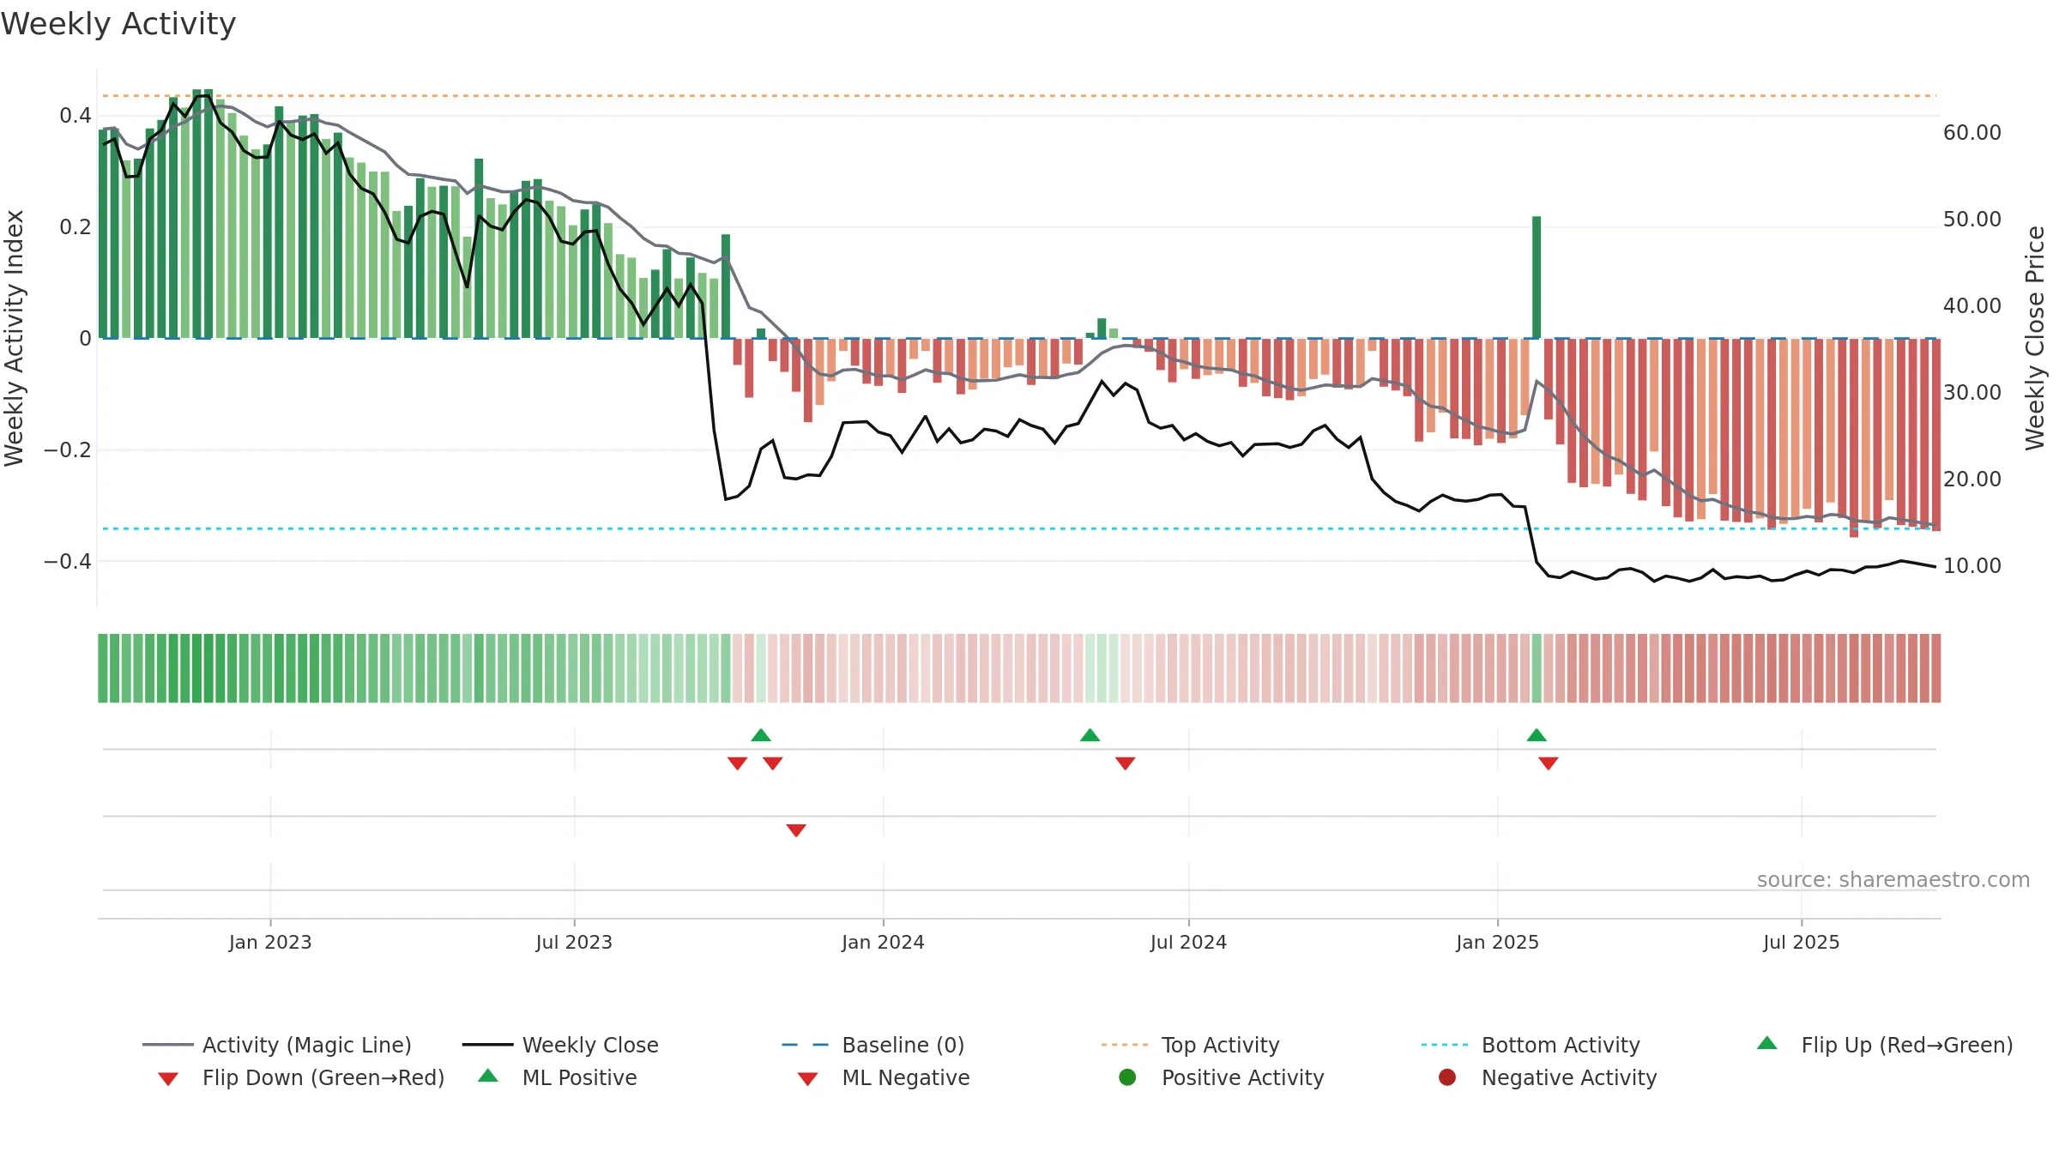
Task: Click the Weekly Close Price axis title
Action: 2035,338
